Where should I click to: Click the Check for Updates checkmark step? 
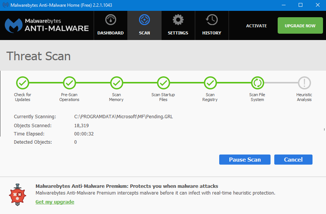coord(22,83)
